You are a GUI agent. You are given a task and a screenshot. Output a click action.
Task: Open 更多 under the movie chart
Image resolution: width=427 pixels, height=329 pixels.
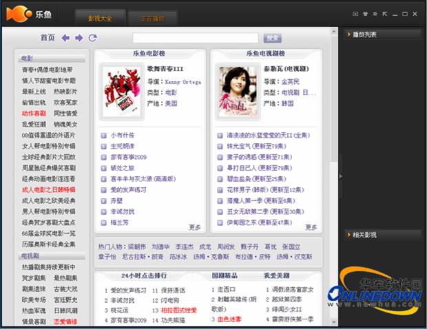(x=194, y=227)
